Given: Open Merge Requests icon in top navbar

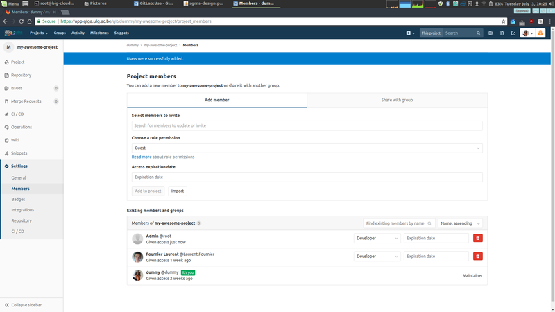Looking at the screenshot, I should [x=502, y=33].
